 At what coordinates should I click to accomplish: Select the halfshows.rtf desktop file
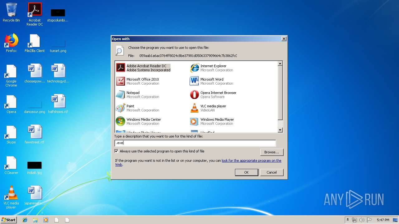coord(58,104)
